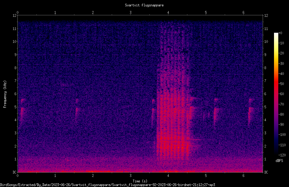Click the dBFS color gradient bar
The height and width of the screenshot is (187, 289).
pos(276,94)
